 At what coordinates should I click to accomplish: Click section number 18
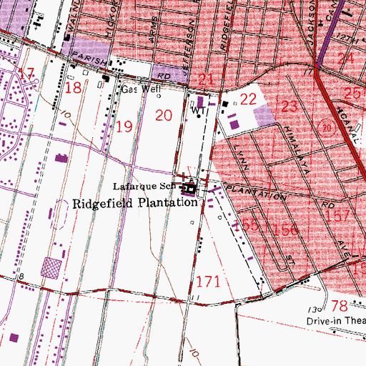click(73, 88)
